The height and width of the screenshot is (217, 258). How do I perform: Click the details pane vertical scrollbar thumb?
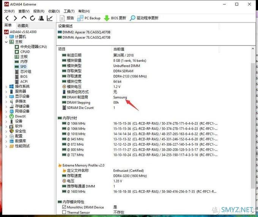pyautogui.click(x=253, y=126)
